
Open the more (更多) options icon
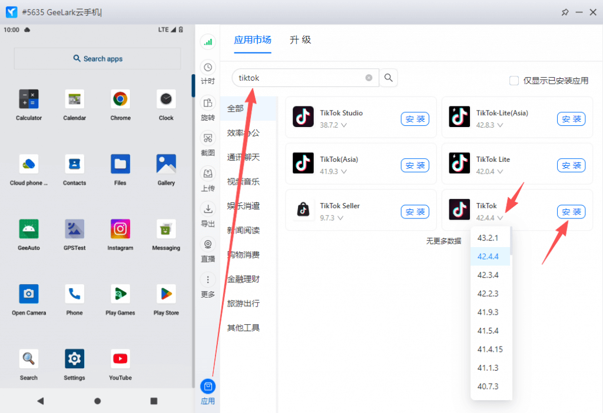208,280
